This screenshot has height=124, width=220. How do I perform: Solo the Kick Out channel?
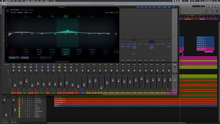click(x=14, y=91)
